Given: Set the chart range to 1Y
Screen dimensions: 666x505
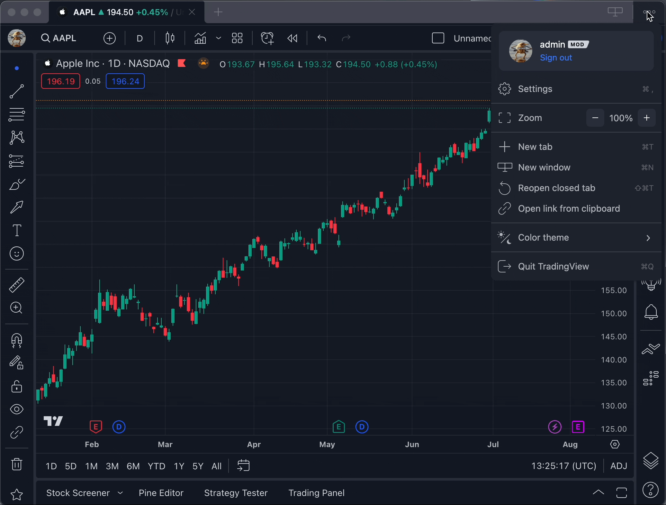Looking at the screenshot, I should pos(179,466).
